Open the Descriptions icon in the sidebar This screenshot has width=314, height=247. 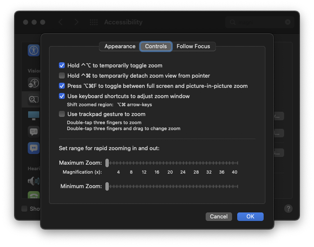click(34, 148)
